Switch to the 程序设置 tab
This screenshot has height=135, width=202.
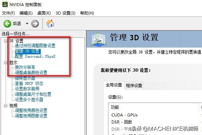coord(134,85)
